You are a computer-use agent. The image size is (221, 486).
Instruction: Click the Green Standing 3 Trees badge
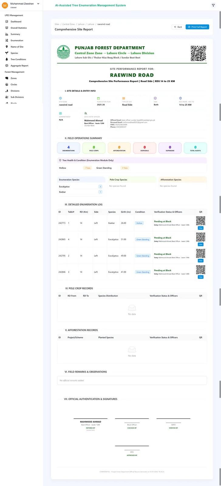point(125,168)
